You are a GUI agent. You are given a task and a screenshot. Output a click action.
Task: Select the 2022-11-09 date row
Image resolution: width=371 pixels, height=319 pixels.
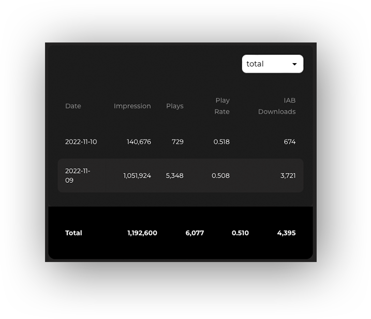[x=181, y=176]
